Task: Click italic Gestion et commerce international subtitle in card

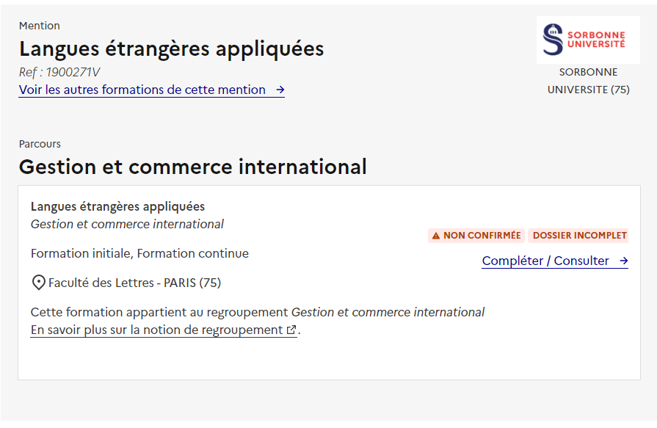Action: point(127,224)
